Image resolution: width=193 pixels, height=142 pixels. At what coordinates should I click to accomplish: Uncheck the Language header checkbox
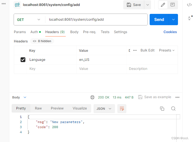click(23, 60)
